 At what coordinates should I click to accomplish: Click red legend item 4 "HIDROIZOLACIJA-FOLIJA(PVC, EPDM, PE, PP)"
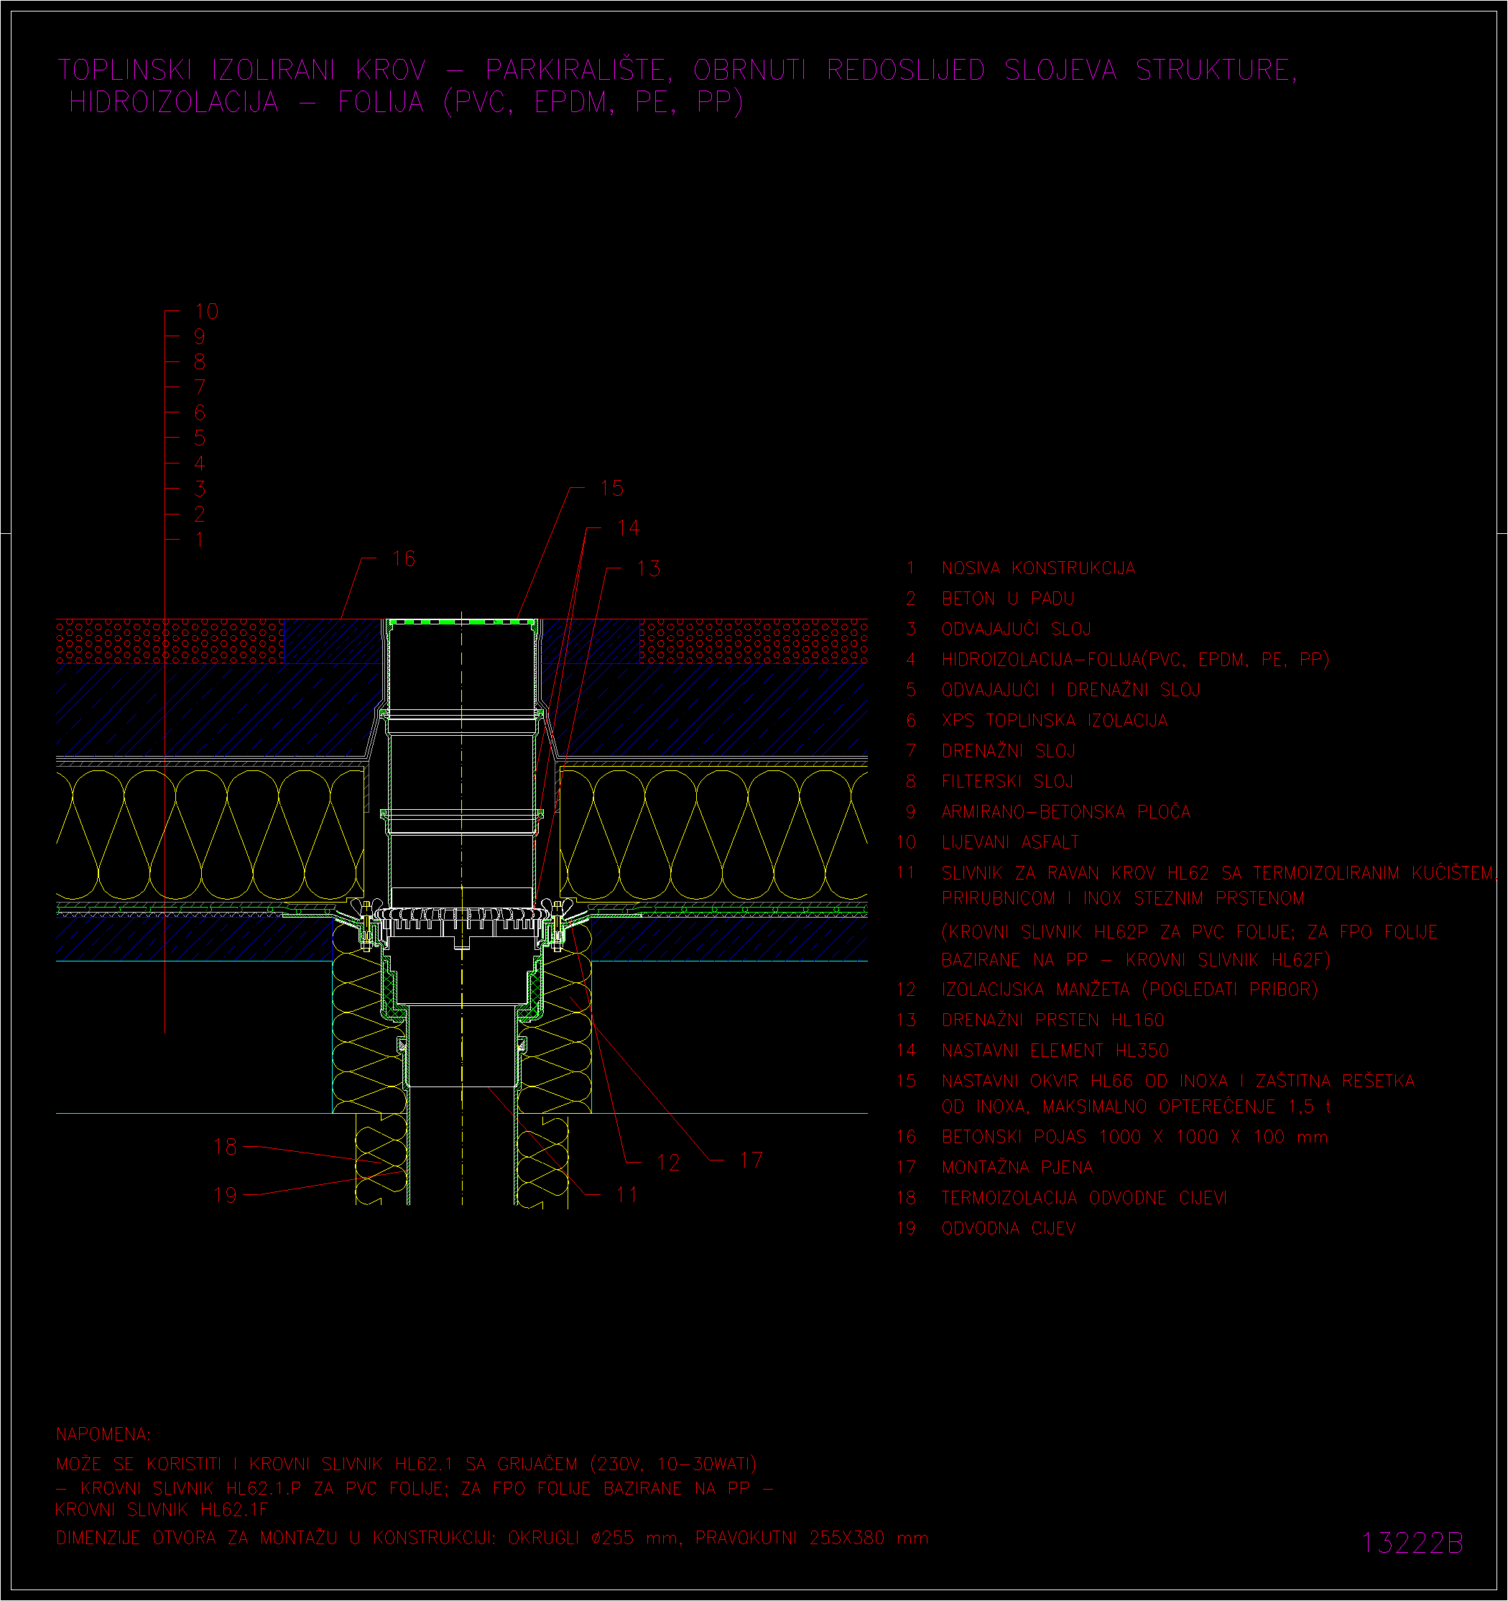click(x=1135, y=660)
